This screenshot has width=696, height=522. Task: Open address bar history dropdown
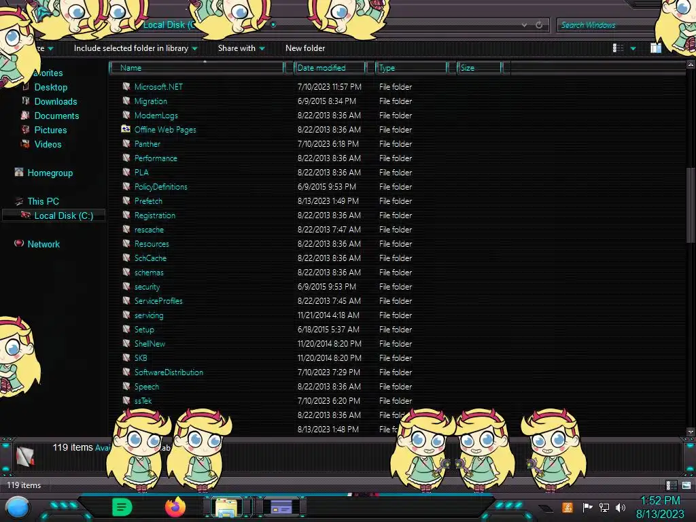[524, 25]
